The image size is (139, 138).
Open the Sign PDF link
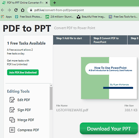pyautogui.click(x=24, y=110)
